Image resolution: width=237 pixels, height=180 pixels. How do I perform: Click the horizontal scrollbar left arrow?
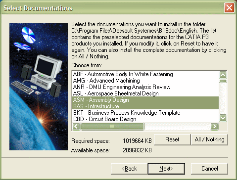tap(76, 127)
